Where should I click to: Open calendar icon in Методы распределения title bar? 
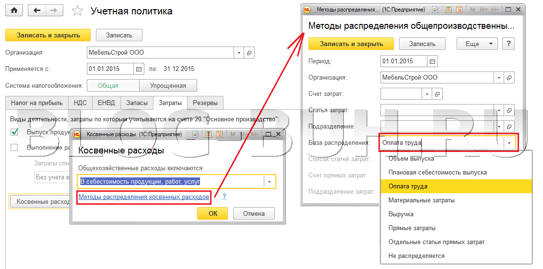[x=459, y=10]
